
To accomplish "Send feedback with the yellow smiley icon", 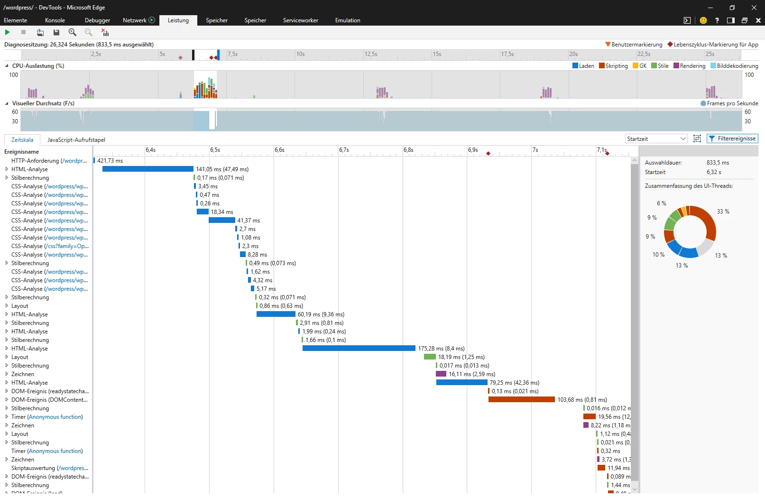I will [x=703, y=20].
